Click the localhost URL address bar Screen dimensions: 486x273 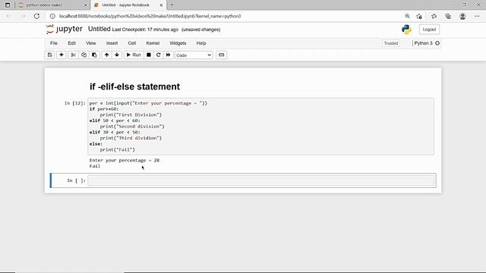point(150,16)
